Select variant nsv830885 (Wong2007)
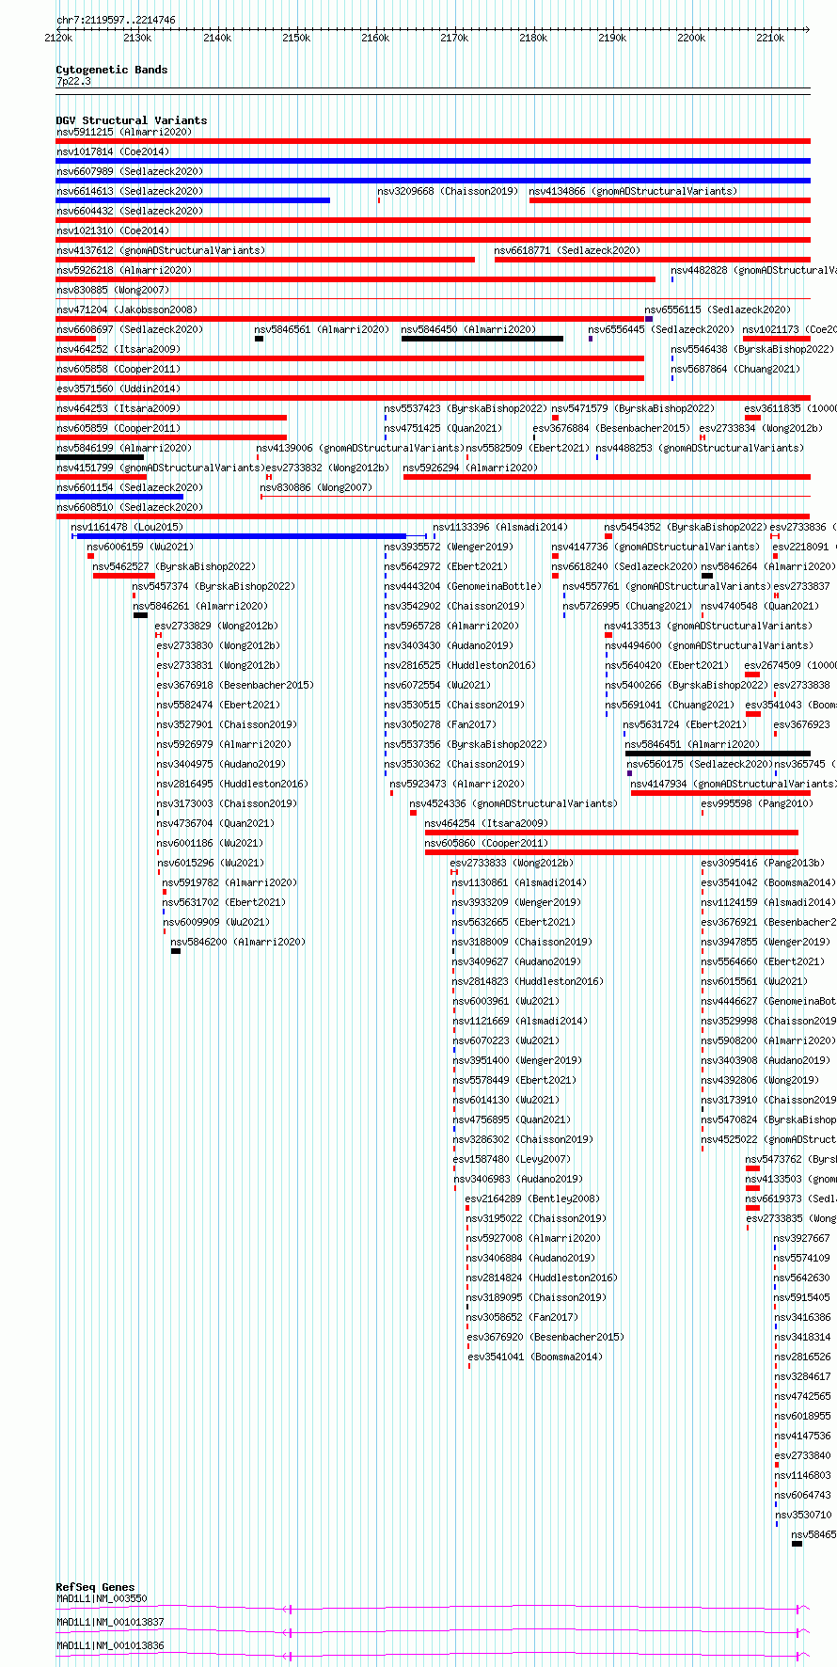The width and height of the screenshot is (837, 1667). click(113, 291)
